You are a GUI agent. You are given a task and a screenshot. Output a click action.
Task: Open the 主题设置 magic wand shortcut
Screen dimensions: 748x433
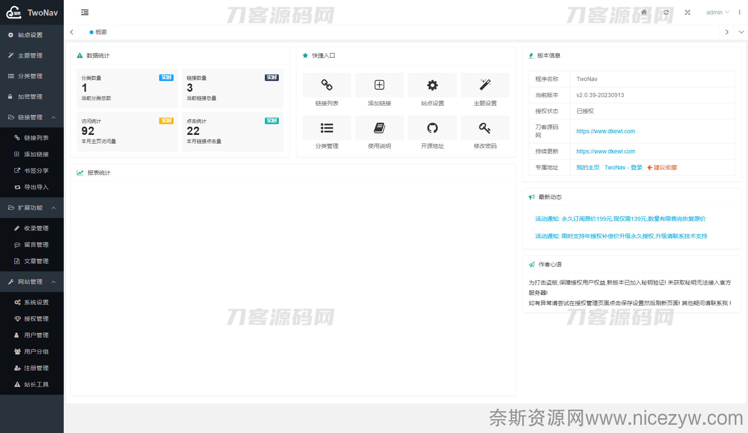point(485,90)
